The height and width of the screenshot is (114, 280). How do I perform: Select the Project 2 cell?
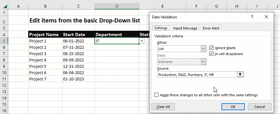coord(45,47)
